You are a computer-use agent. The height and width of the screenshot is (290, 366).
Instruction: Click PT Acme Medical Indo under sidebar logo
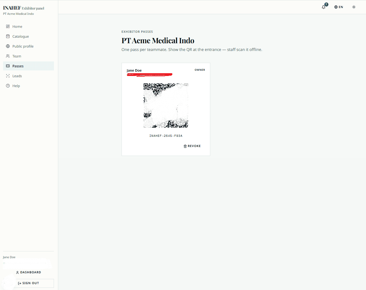(x=19, y=14)
